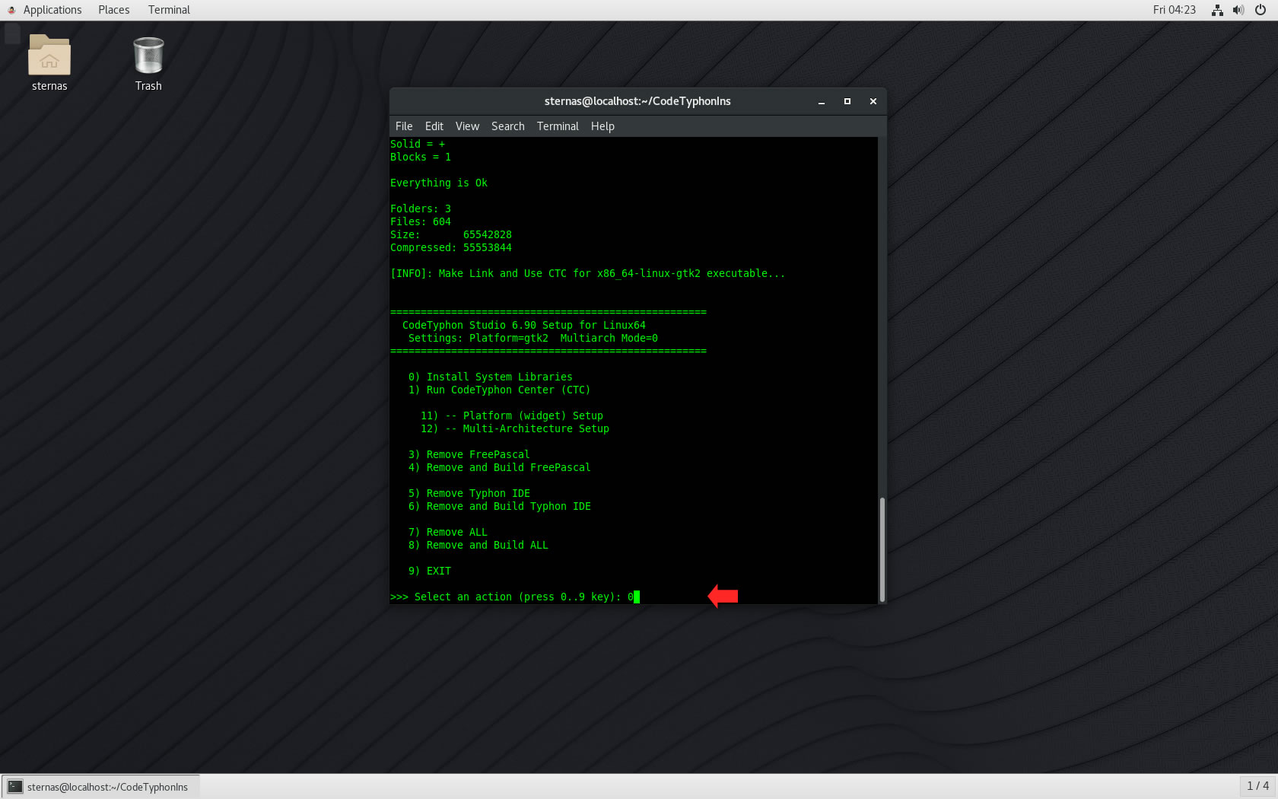Screen dimensions: 1278x799
Task: Open the Search menu in terminal
Action: click(x=508, y=126)
